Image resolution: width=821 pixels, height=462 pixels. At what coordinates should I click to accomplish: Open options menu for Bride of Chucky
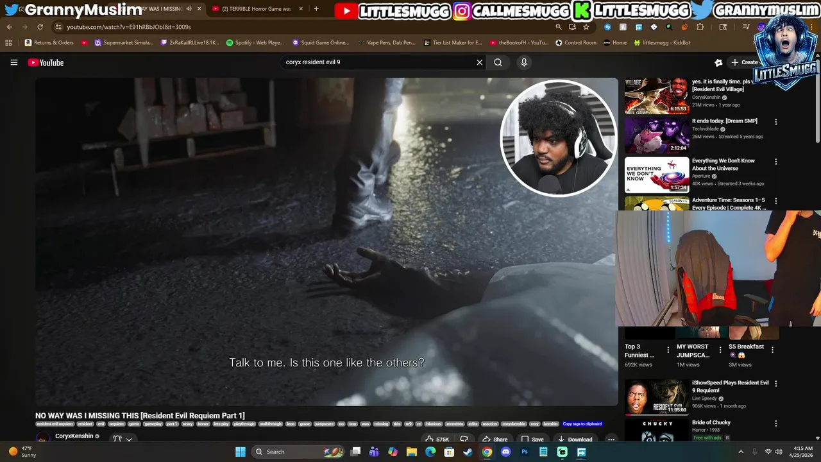[776, 424]
